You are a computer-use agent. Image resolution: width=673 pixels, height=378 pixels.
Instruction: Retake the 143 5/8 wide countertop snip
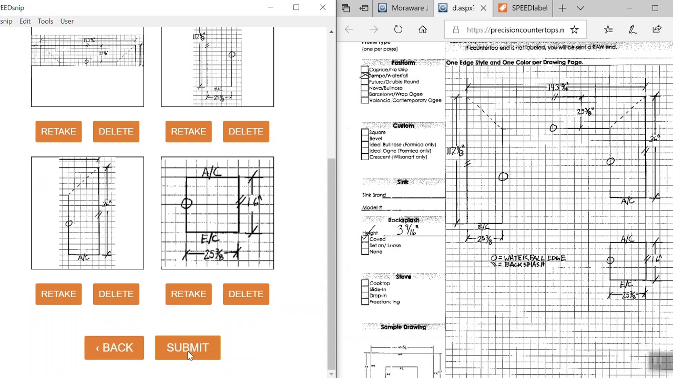coord(58,131)
